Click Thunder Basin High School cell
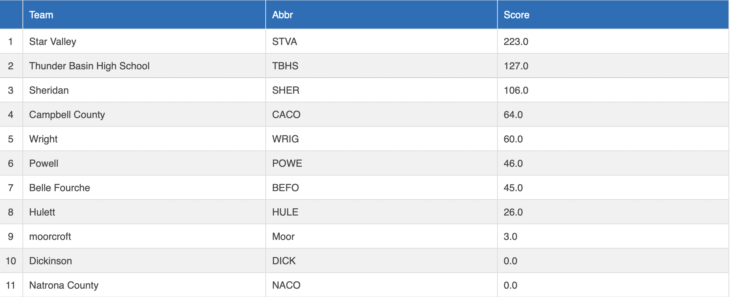 point(89,66)
